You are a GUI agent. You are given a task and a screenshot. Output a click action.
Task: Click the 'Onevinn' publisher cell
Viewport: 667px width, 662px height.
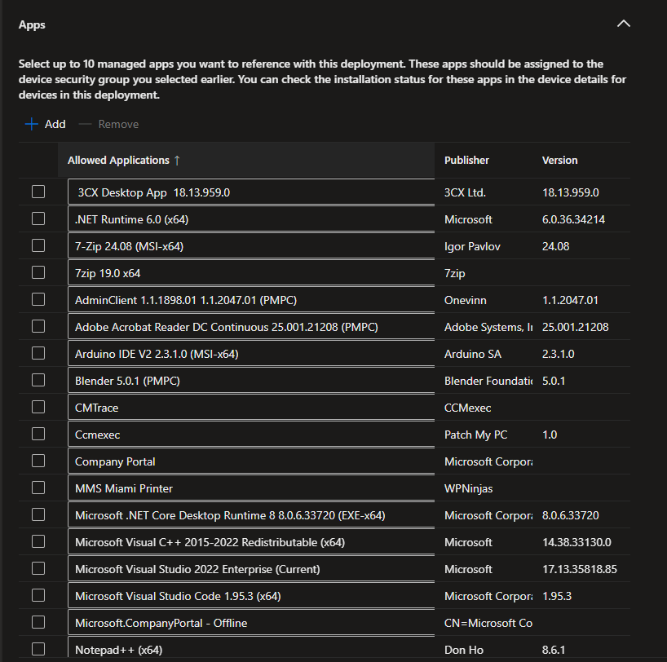466,300
